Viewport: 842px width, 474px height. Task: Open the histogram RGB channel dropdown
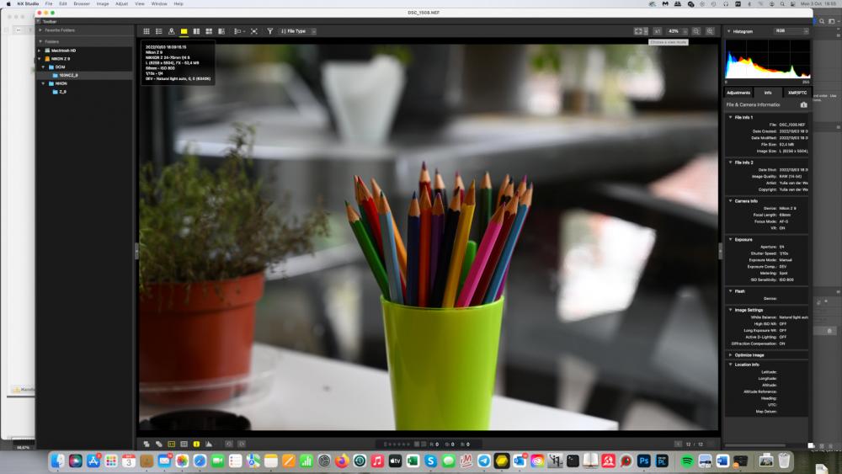[791, 31]
